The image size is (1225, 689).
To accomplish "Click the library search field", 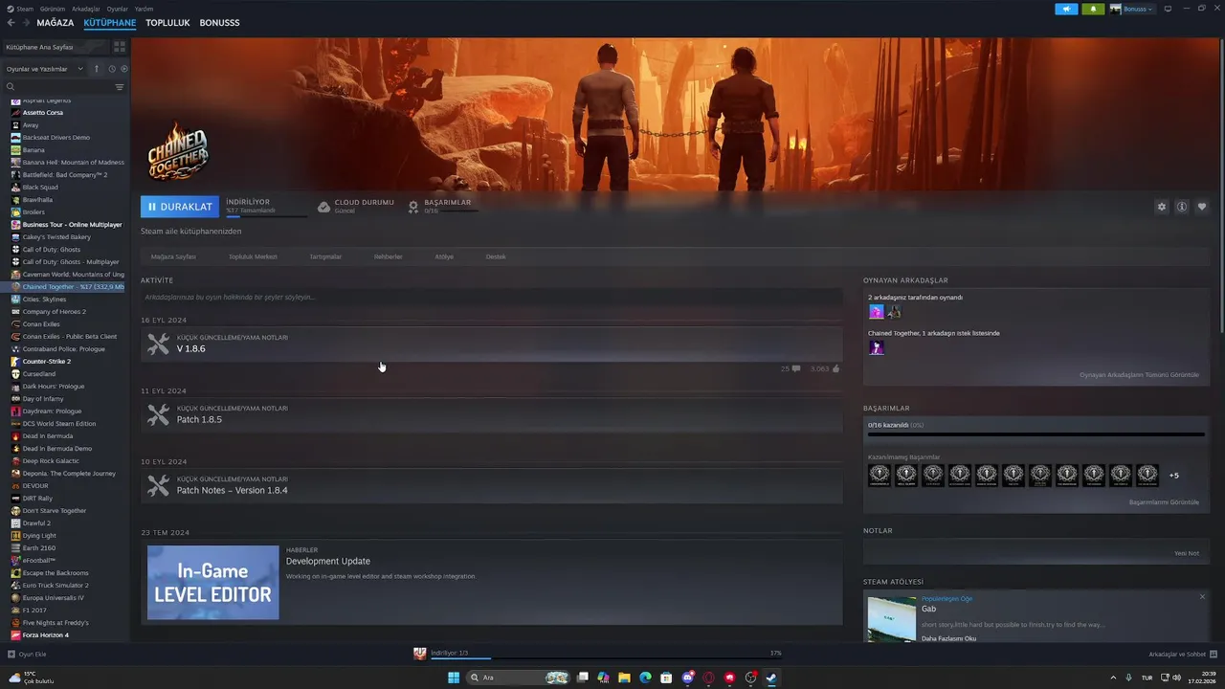I will [57, 87].
